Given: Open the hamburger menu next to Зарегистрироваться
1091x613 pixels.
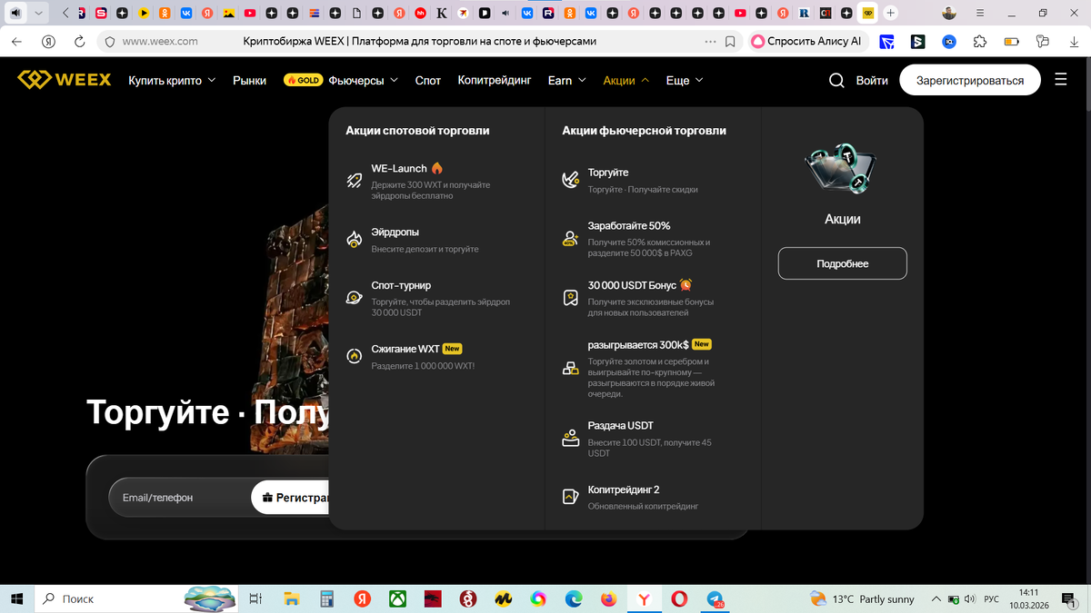Looking at the screenshot, I should click(1061, 80).
